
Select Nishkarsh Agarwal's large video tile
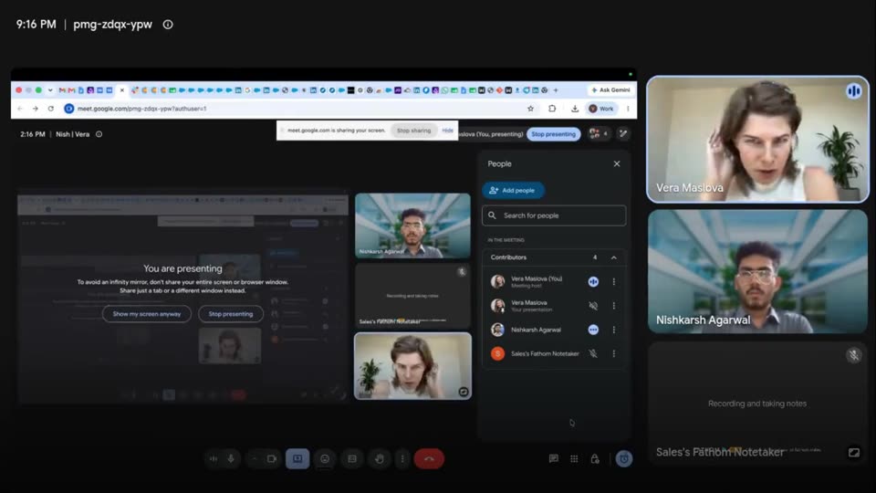point(757,272)
